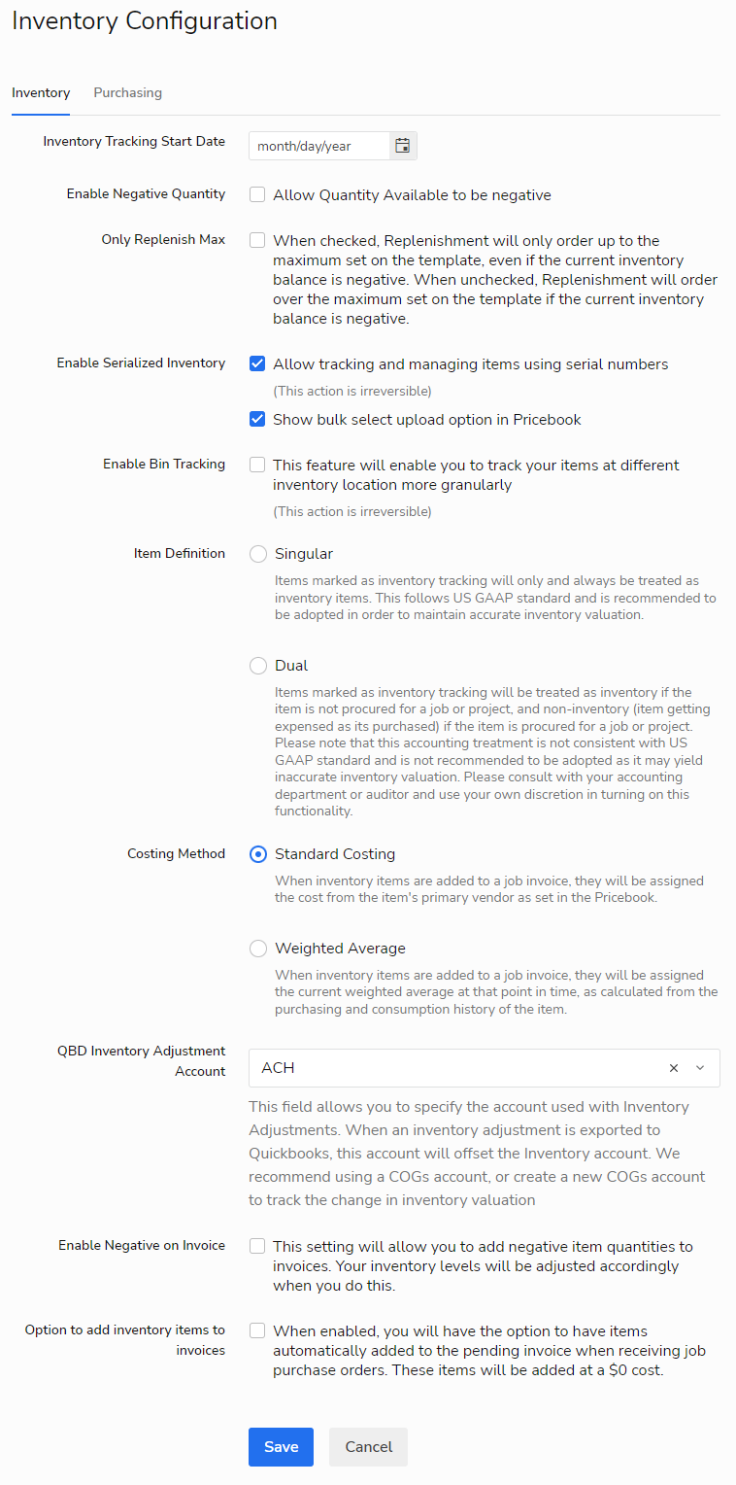
Task: Expand the QBD Inventory Adjustment Account dropdown
Action: 700,1068
